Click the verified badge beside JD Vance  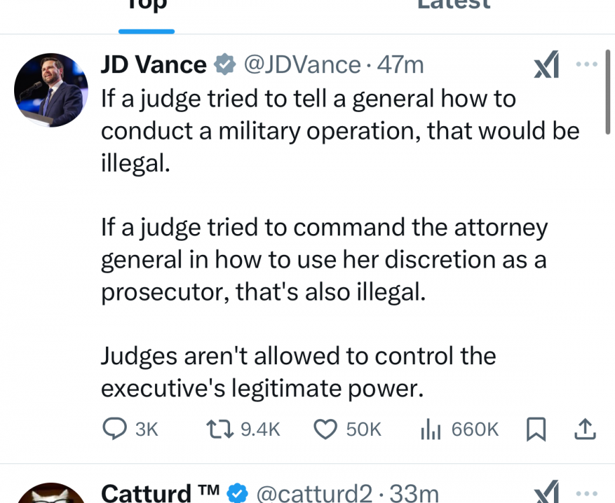click(225, 65)
